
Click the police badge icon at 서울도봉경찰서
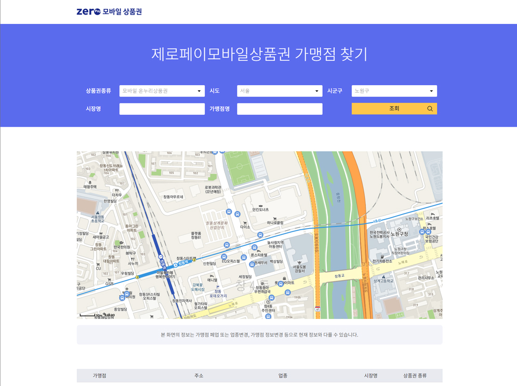(x=299, y=262)
